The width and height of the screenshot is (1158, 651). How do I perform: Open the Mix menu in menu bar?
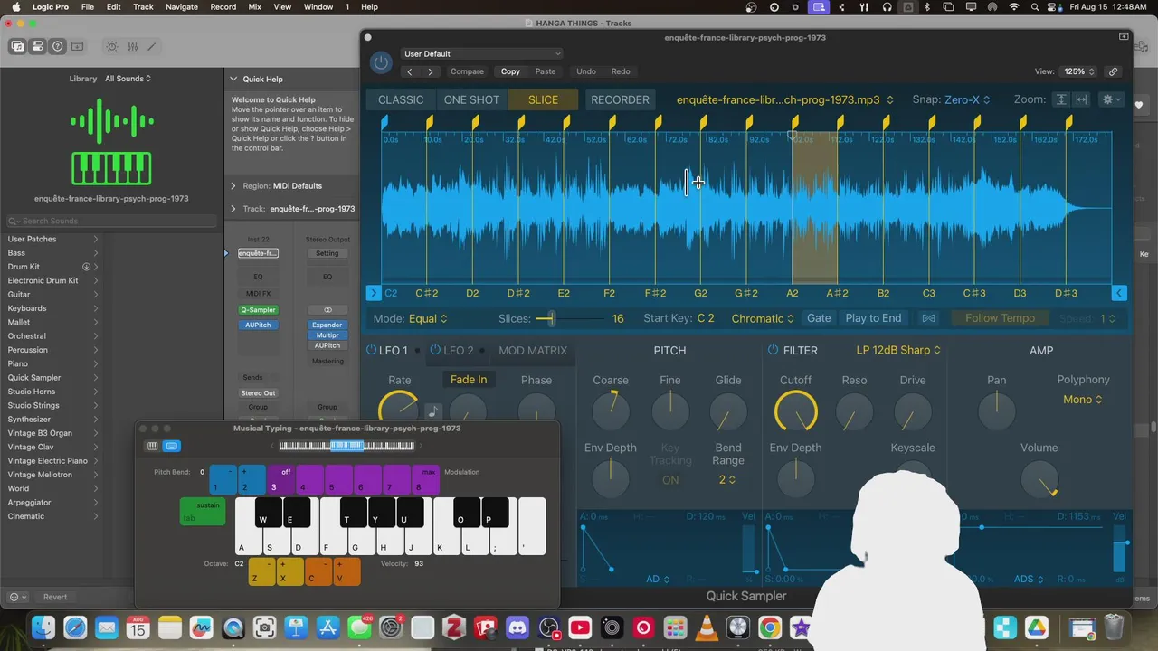[x=255, y=6]
